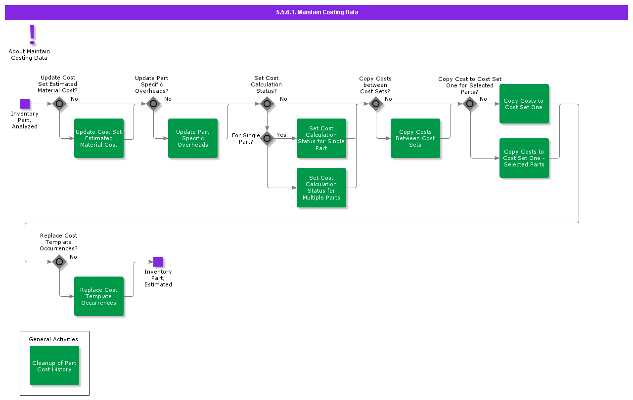Open the Cleanup of Part Cost History activity
The width and height of the screenshot is (633, 400).
point(54,366)
